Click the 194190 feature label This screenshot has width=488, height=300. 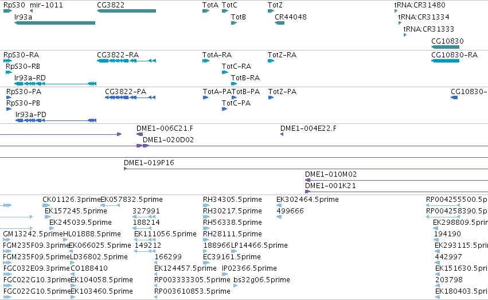tap(447, 235)
